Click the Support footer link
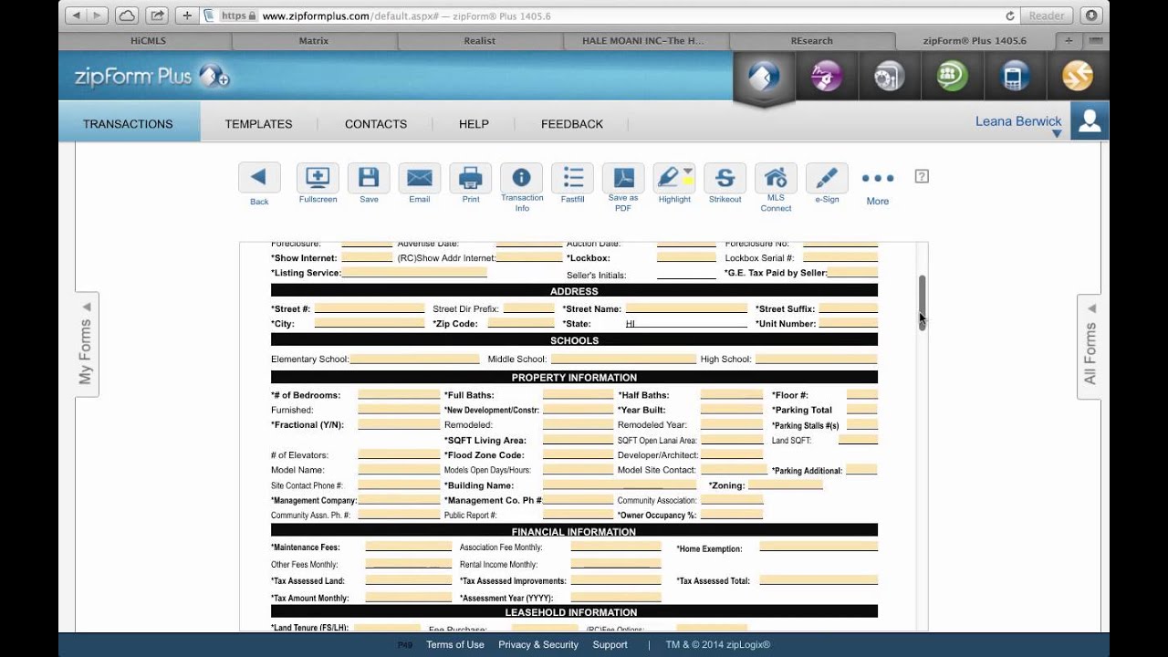This screenshot has width=1168, height=657. point(610,644)
